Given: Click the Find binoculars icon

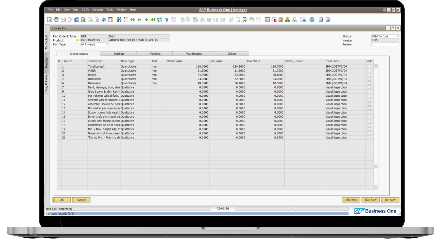Looking at the screenshot, I should [x=119, y=20].
